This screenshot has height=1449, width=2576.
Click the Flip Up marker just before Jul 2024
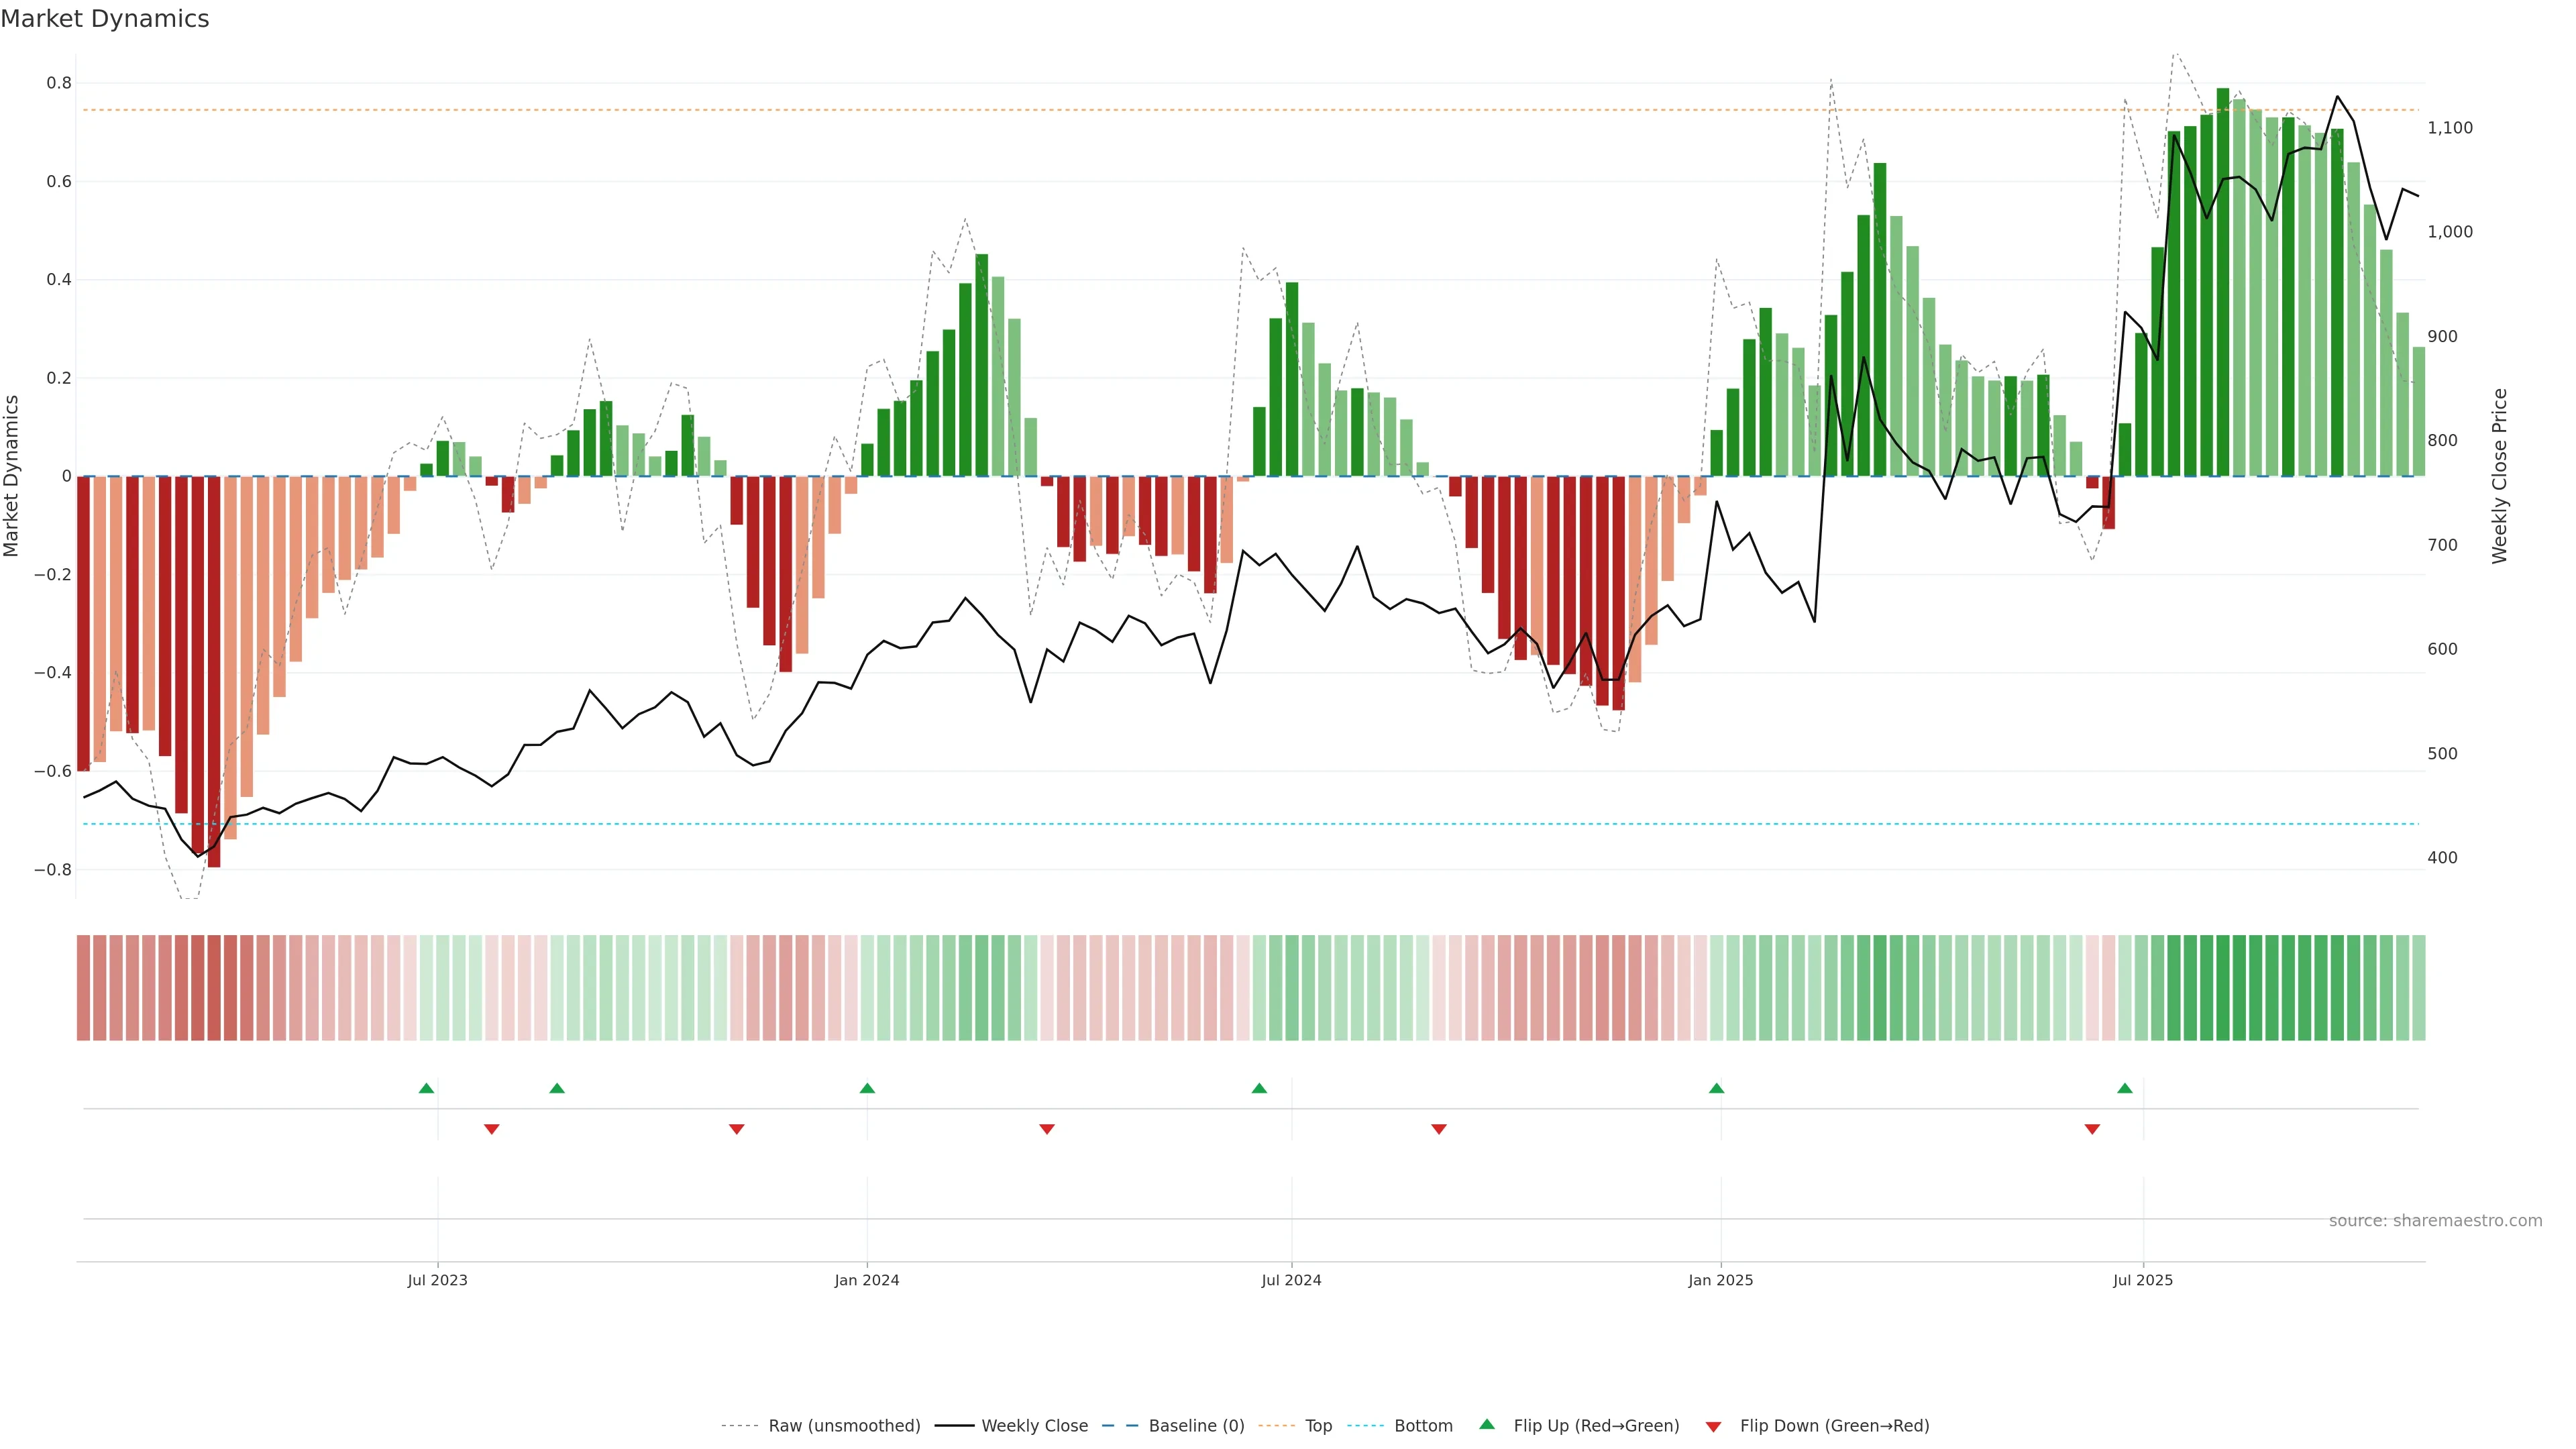click(x=1259, y=1088)
